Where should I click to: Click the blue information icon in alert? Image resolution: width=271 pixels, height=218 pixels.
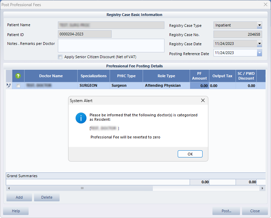pos(80,118)
